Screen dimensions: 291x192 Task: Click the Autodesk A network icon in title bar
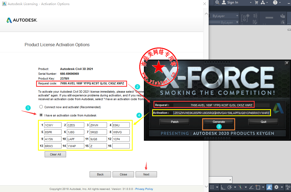(x=263, y=2)
